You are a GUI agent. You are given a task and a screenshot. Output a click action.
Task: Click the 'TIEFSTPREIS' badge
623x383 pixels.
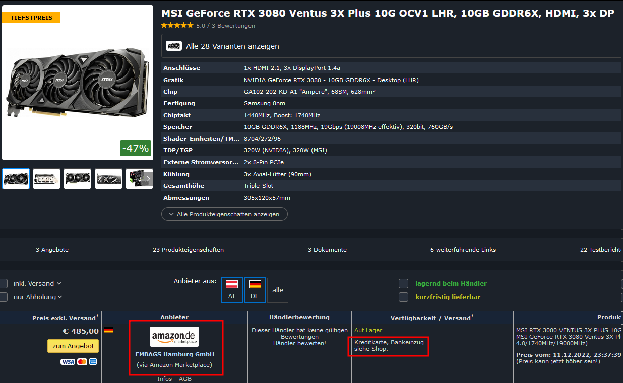pos(31,18)
